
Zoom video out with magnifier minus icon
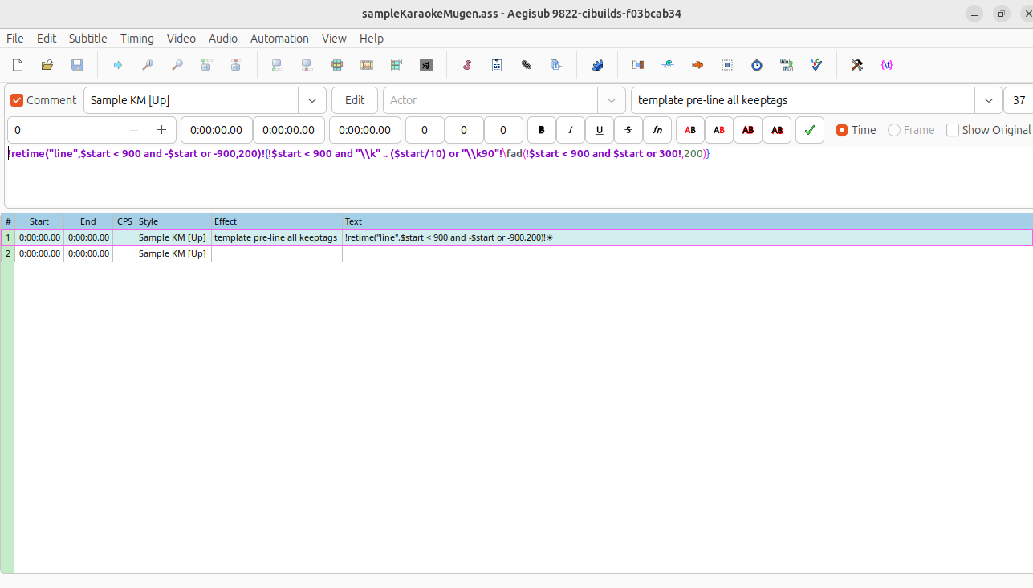pyautogui.click(x=177, y=65)
